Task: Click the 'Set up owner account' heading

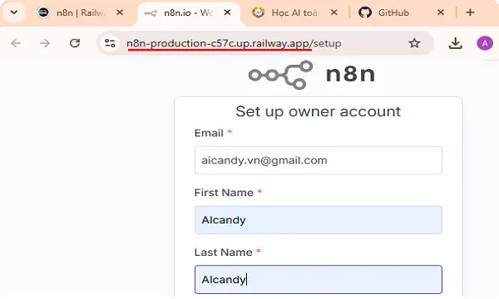Action: coord(319,111)
